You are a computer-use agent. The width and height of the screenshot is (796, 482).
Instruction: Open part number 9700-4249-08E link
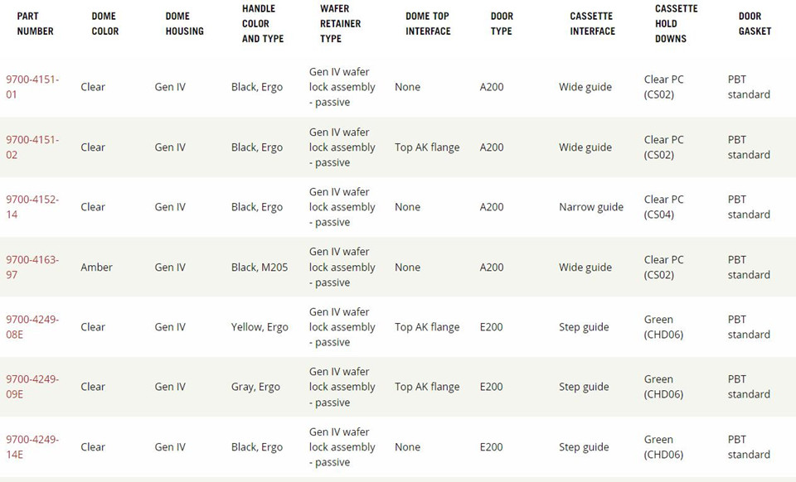(x=32, y=327)
